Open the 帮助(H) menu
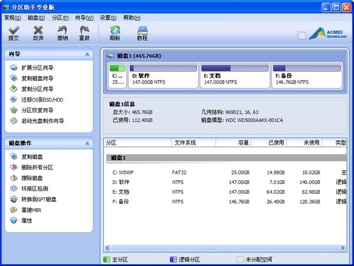 click(x=132, y=18)
